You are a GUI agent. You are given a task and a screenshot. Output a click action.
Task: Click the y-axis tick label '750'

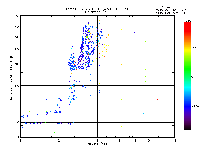tap(17, 16)
